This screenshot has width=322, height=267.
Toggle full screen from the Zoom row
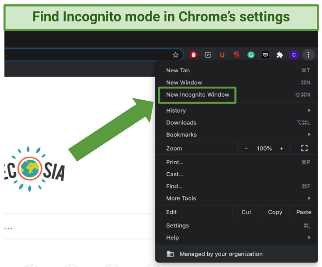(304, 148)
